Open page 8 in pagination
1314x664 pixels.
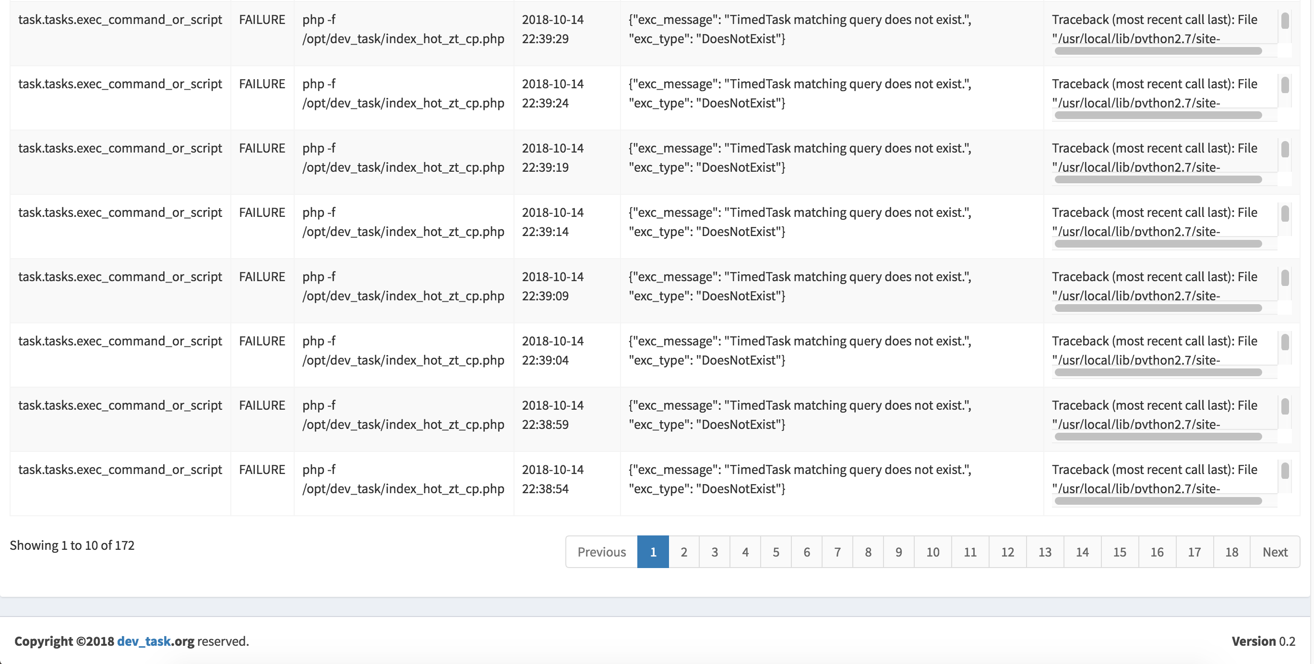[x=868, y=552]
